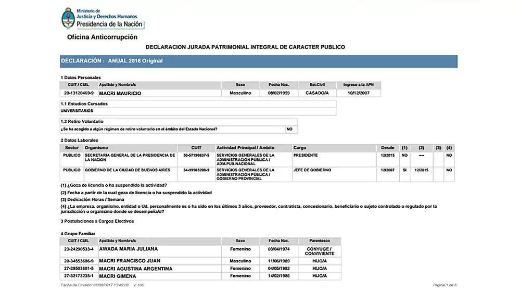Click UNIVERSITARIOS under Estudios Cursados
520x292 pixels.
click(x=77, y=111)
